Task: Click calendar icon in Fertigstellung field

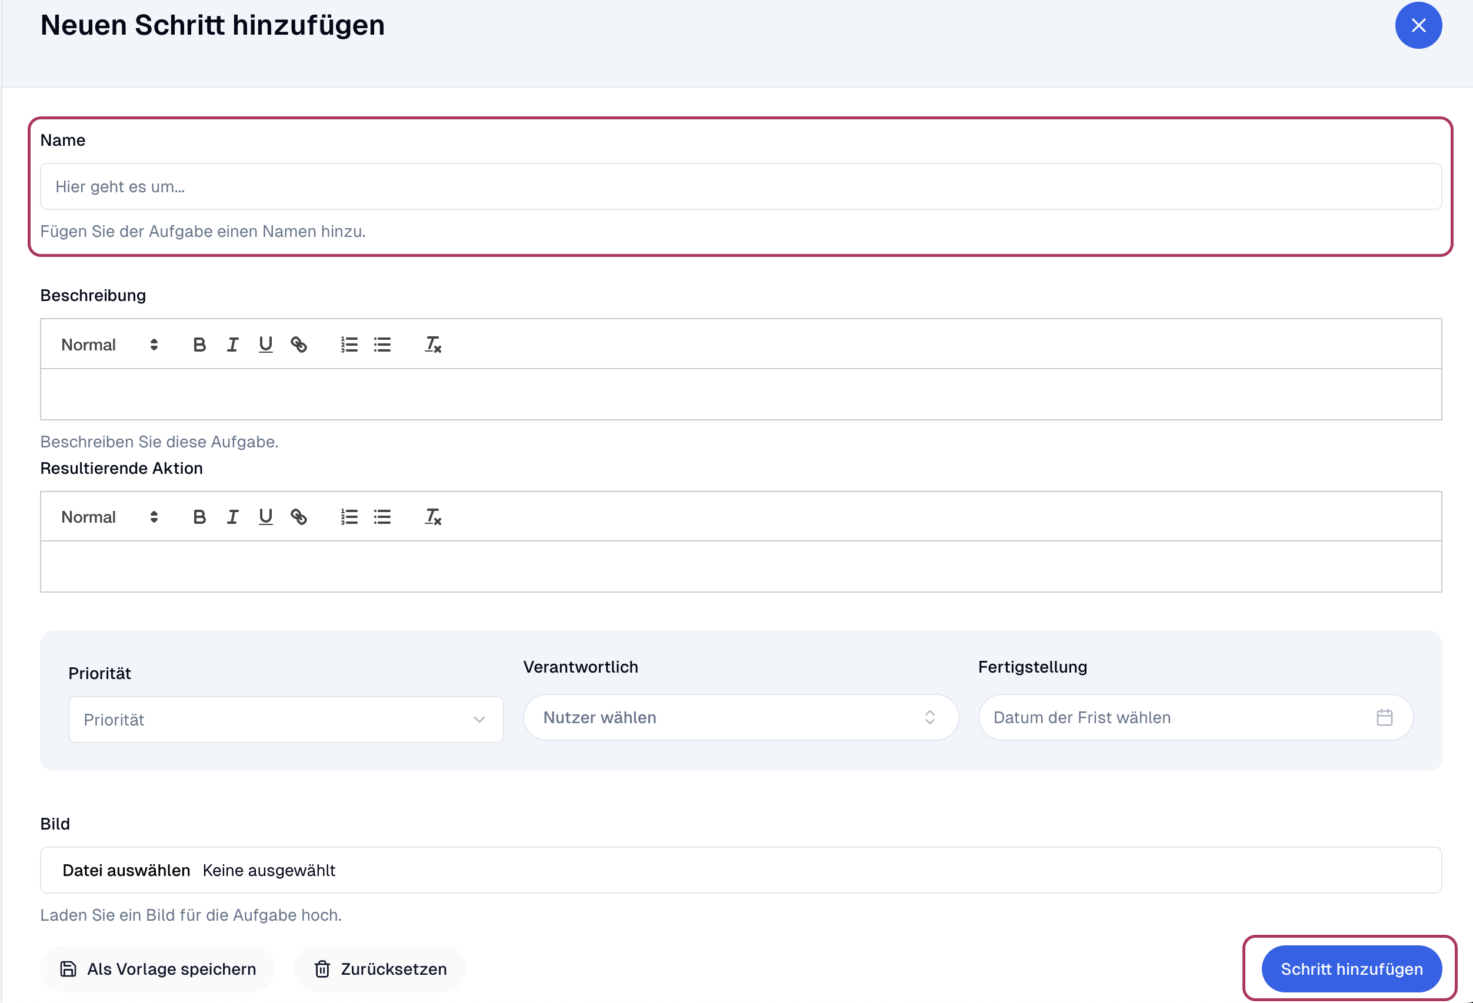Action: coord(1384,717)
